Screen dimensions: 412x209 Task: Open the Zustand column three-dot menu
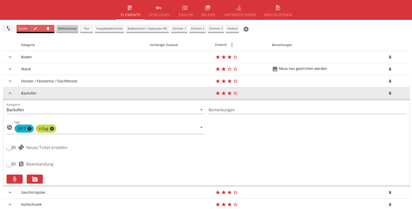pyautogui.click(x=232, y=45)
